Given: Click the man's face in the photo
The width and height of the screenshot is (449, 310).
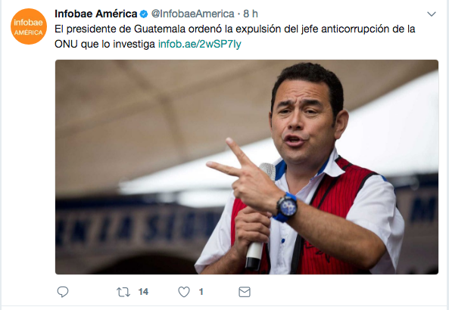Looking at the screenshot, I should click(x=304, y=120).
